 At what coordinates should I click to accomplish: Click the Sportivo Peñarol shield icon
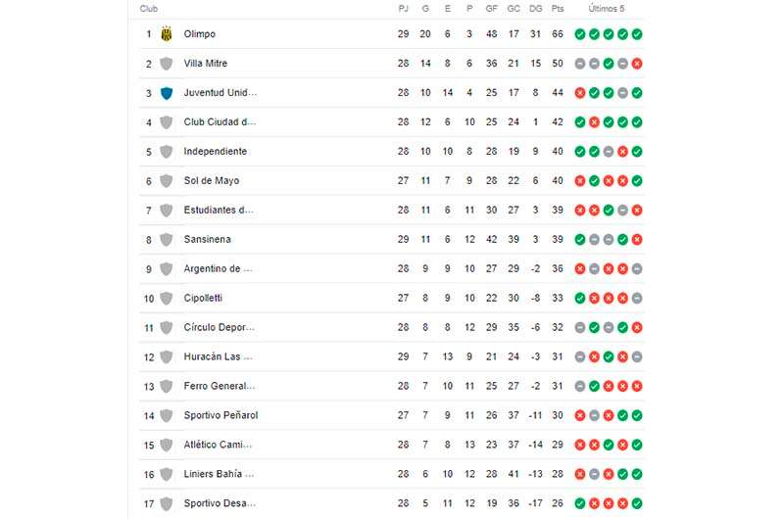pos(167,415)
